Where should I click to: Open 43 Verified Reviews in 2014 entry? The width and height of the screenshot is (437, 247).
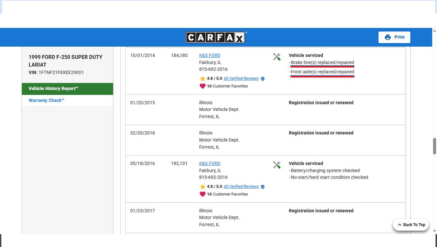(241, 78)
